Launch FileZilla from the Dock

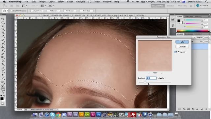coord(133,115)
